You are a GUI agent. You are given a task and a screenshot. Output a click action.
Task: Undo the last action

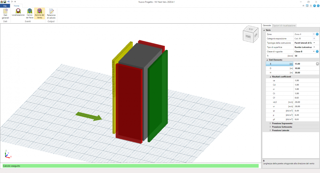coord(8,2)
